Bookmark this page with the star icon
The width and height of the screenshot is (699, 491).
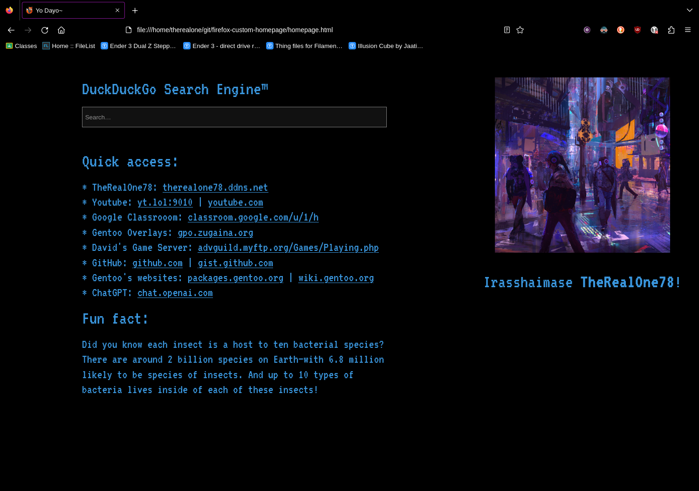click(520, 30)
